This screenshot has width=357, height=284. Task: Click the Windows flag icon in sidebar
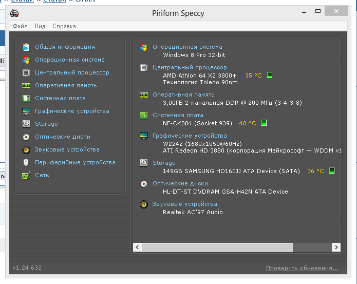coord(26,60)
